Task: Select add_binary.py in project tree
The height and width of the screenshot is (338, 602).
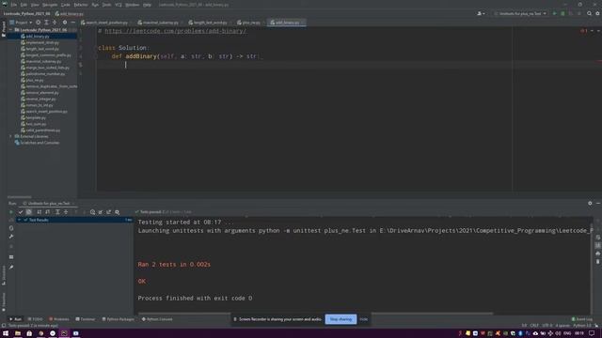Action: (x=38, y=36)
